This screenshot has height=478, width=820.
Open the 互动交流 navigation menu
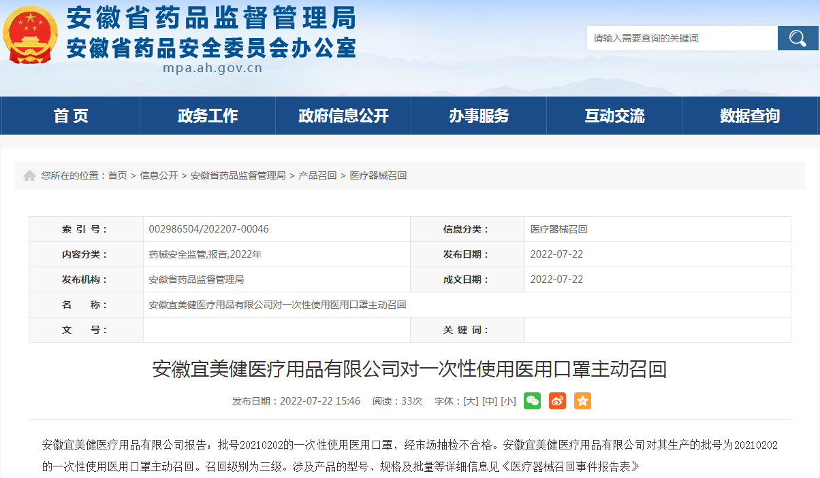pos(614,116)
